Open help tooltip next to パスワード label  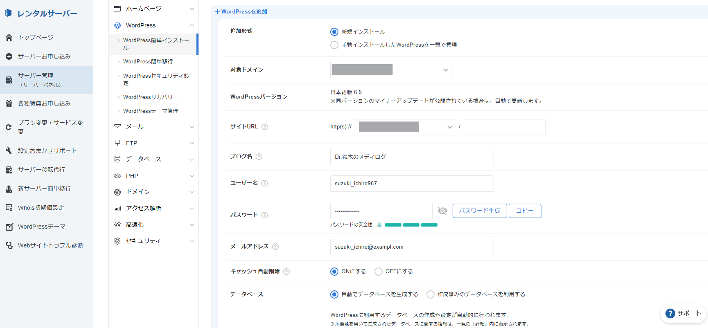tap(265, 215)
